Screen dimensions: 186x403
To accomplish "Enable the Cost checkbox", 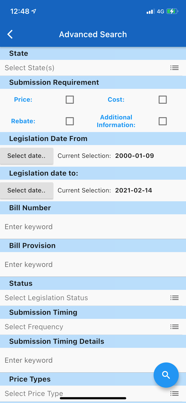I will point(162,99).
